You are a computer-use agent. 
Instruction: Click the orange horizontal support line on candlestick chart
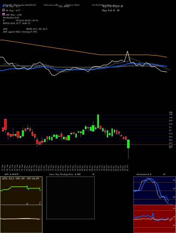click(x=88, y=144)
